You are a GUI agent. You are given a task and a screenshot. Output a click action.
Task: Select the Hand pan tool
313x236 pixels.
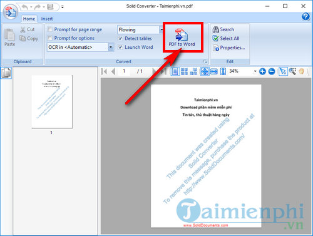point(301,71)
